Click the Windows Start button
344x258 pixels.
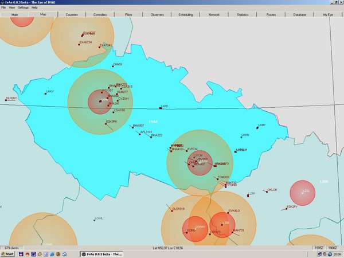[x=7, y=254]
